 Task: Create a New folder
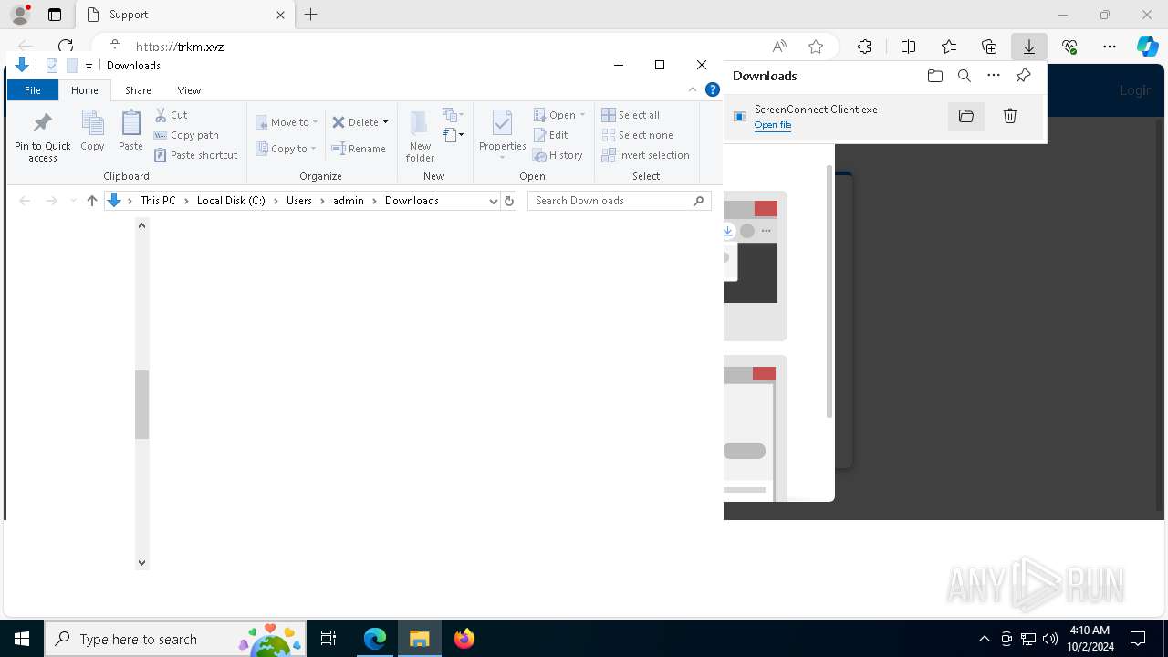tap(420, 136)
